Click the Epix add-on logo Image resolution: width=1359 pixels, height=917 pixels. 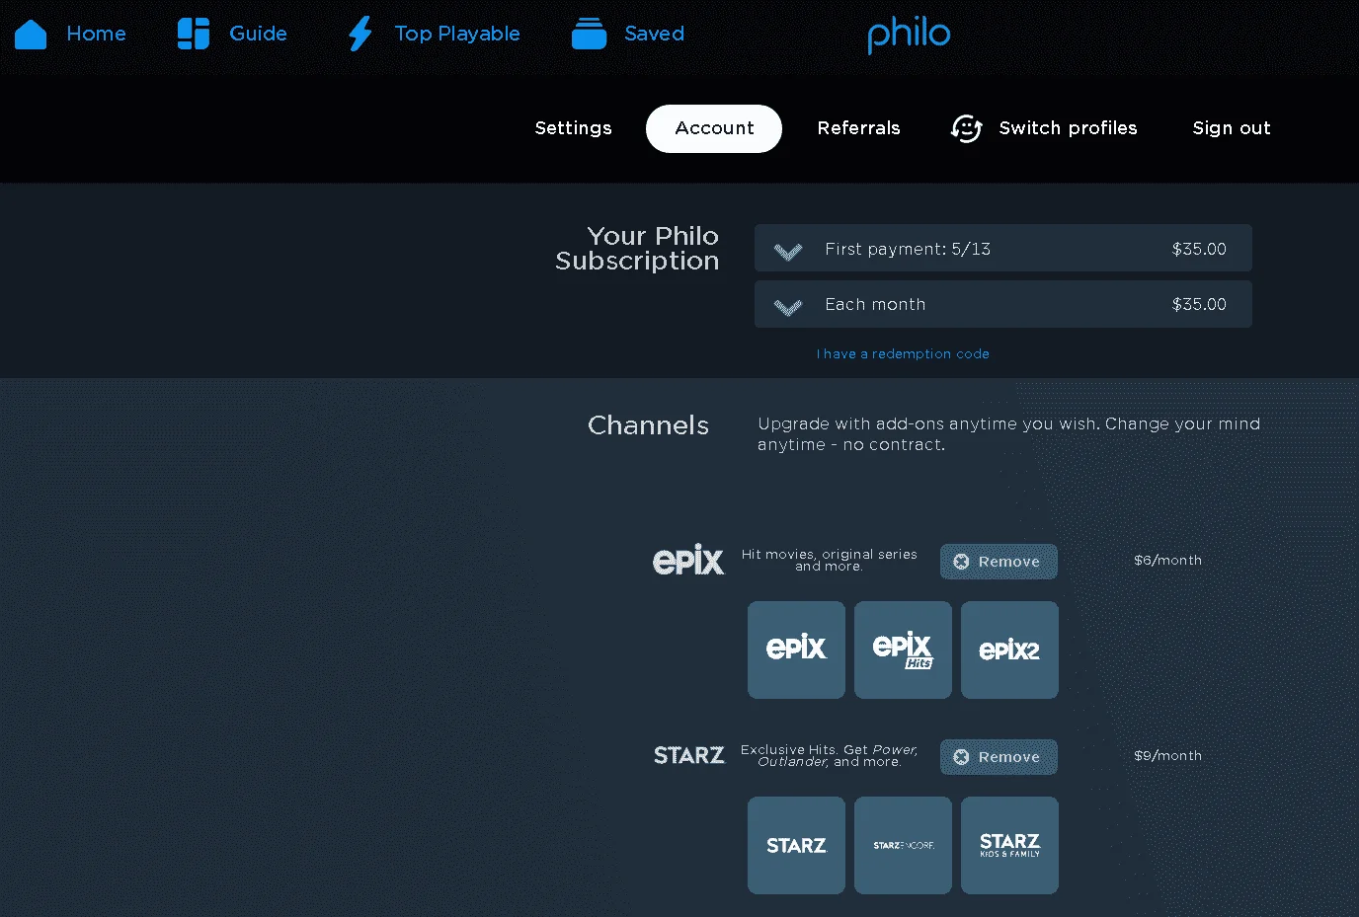click(x=688, y=560)
